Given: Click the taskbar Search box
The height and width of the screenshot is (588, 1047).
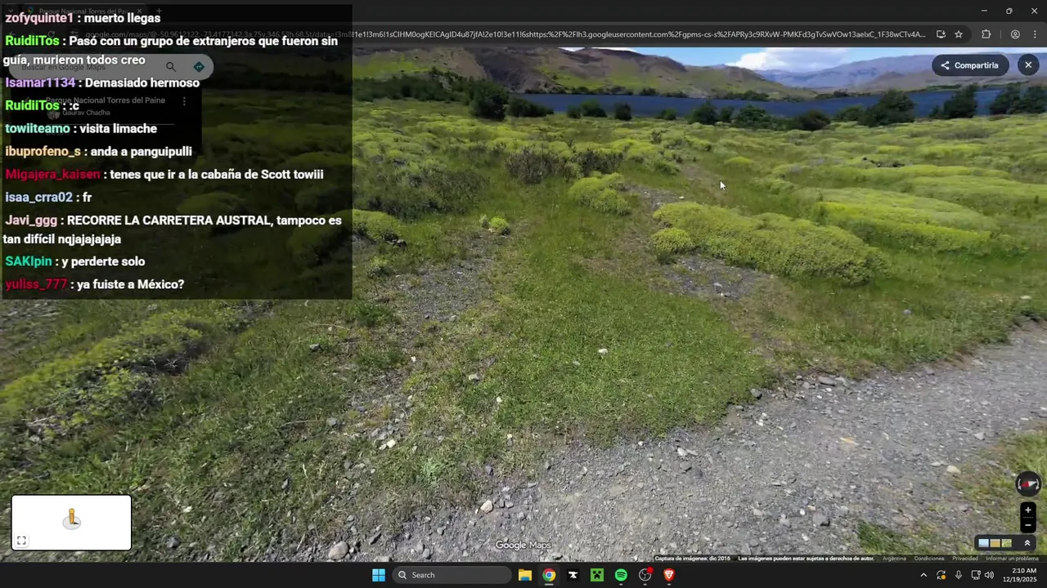Looking at the screenshot, I should (452, 575).
